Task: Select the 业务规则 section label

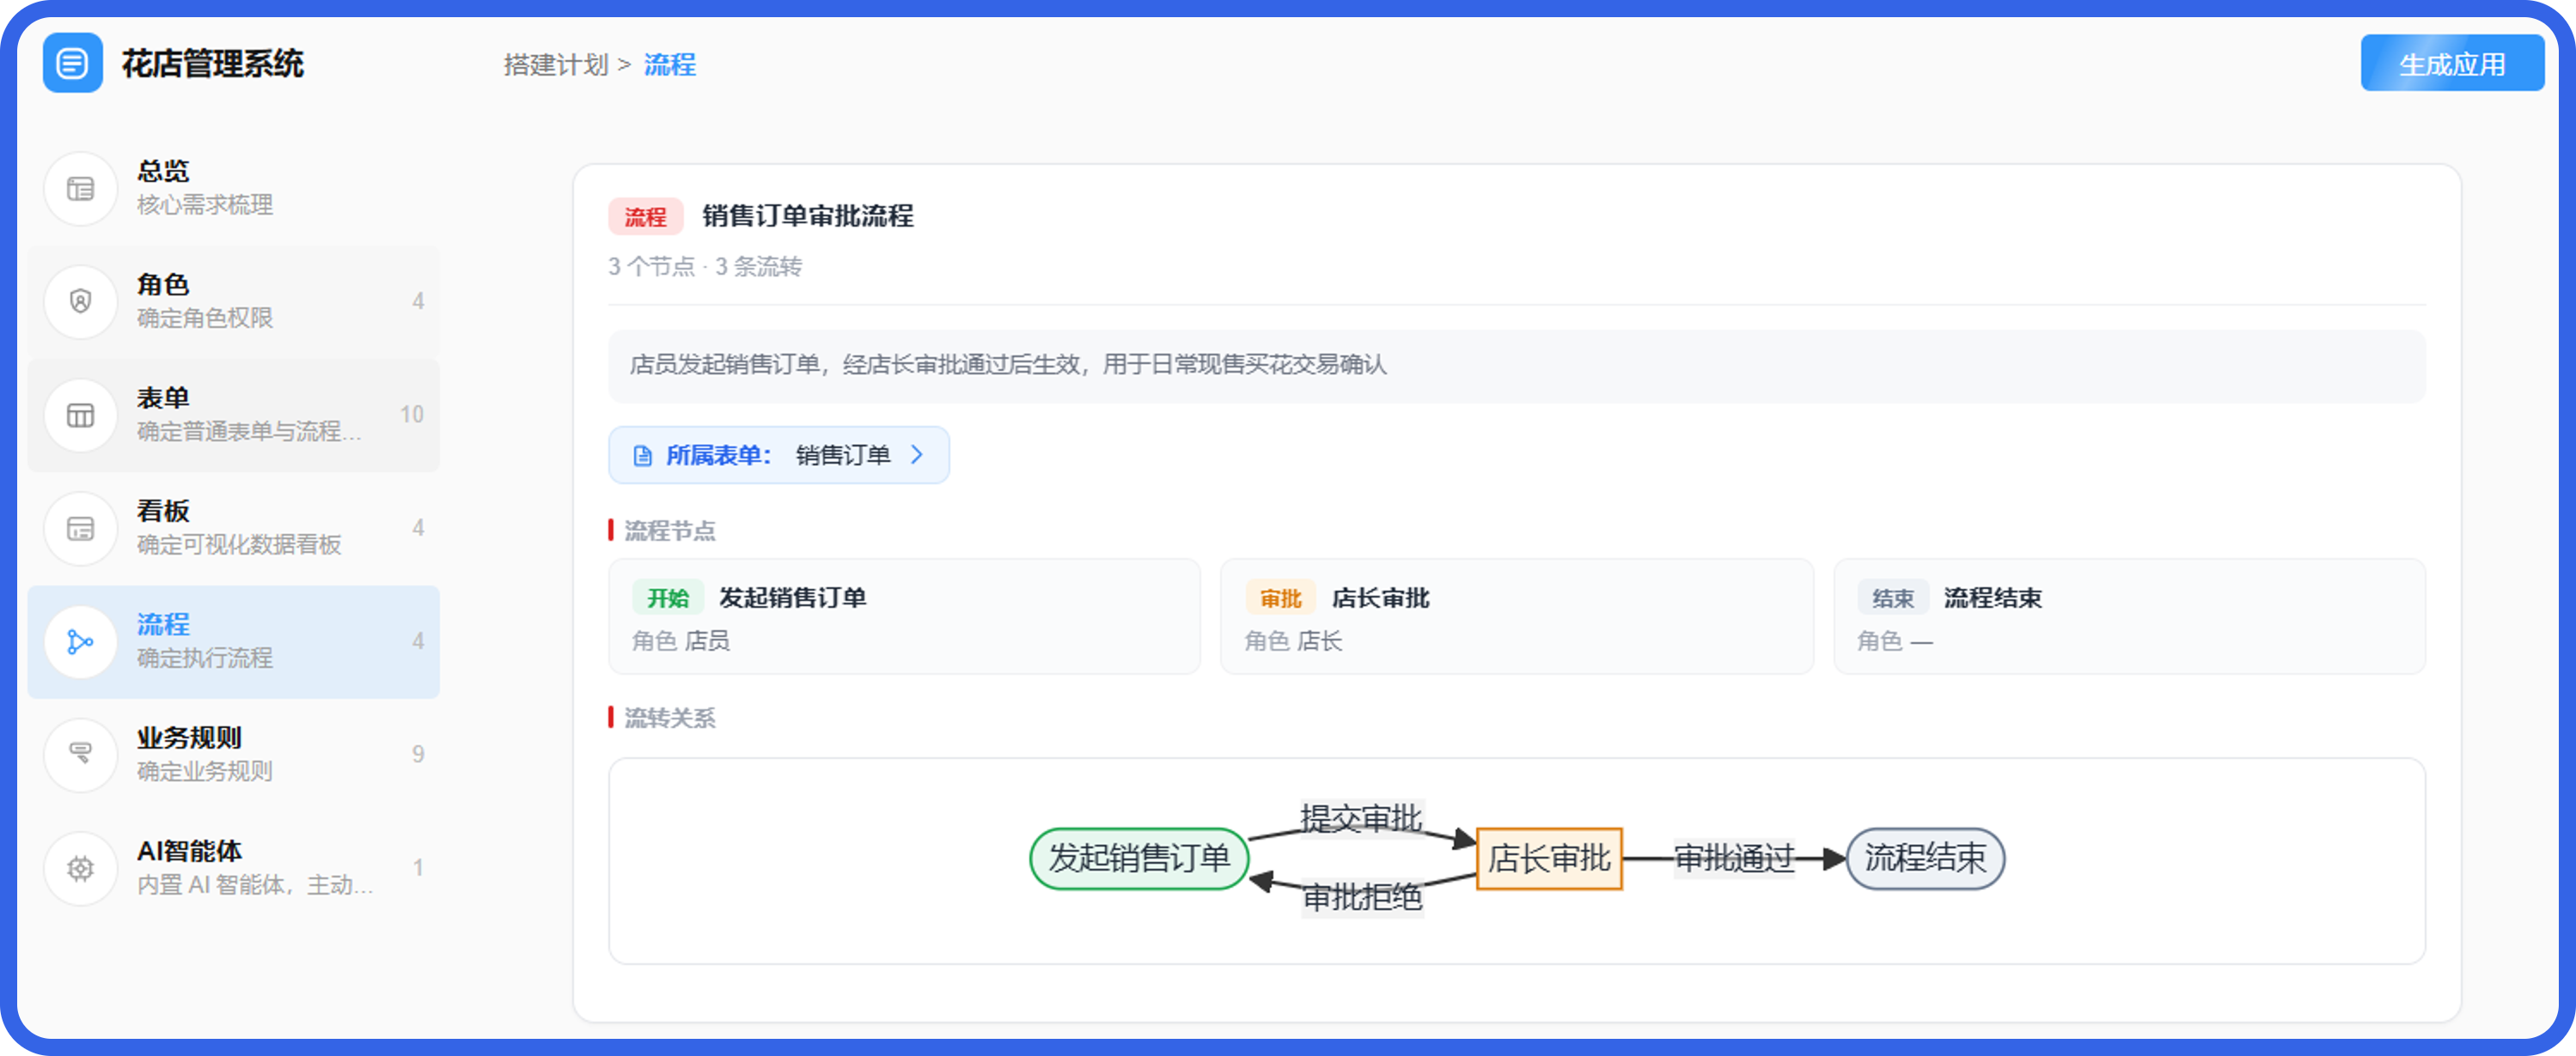Action: click(x=189, y=737)
